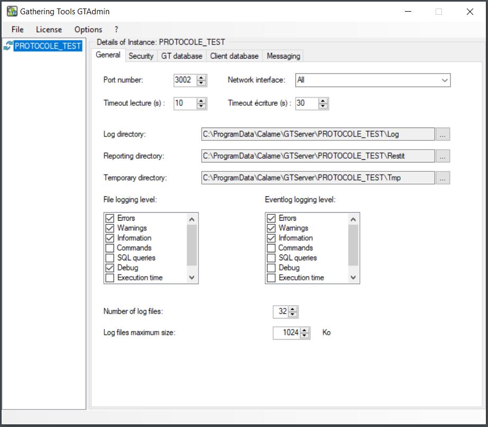The height and width of the screenshot is (427, 488).
Task: Select the PROTOCOLE_TEST instance in tree
Action: pos(48,46)
